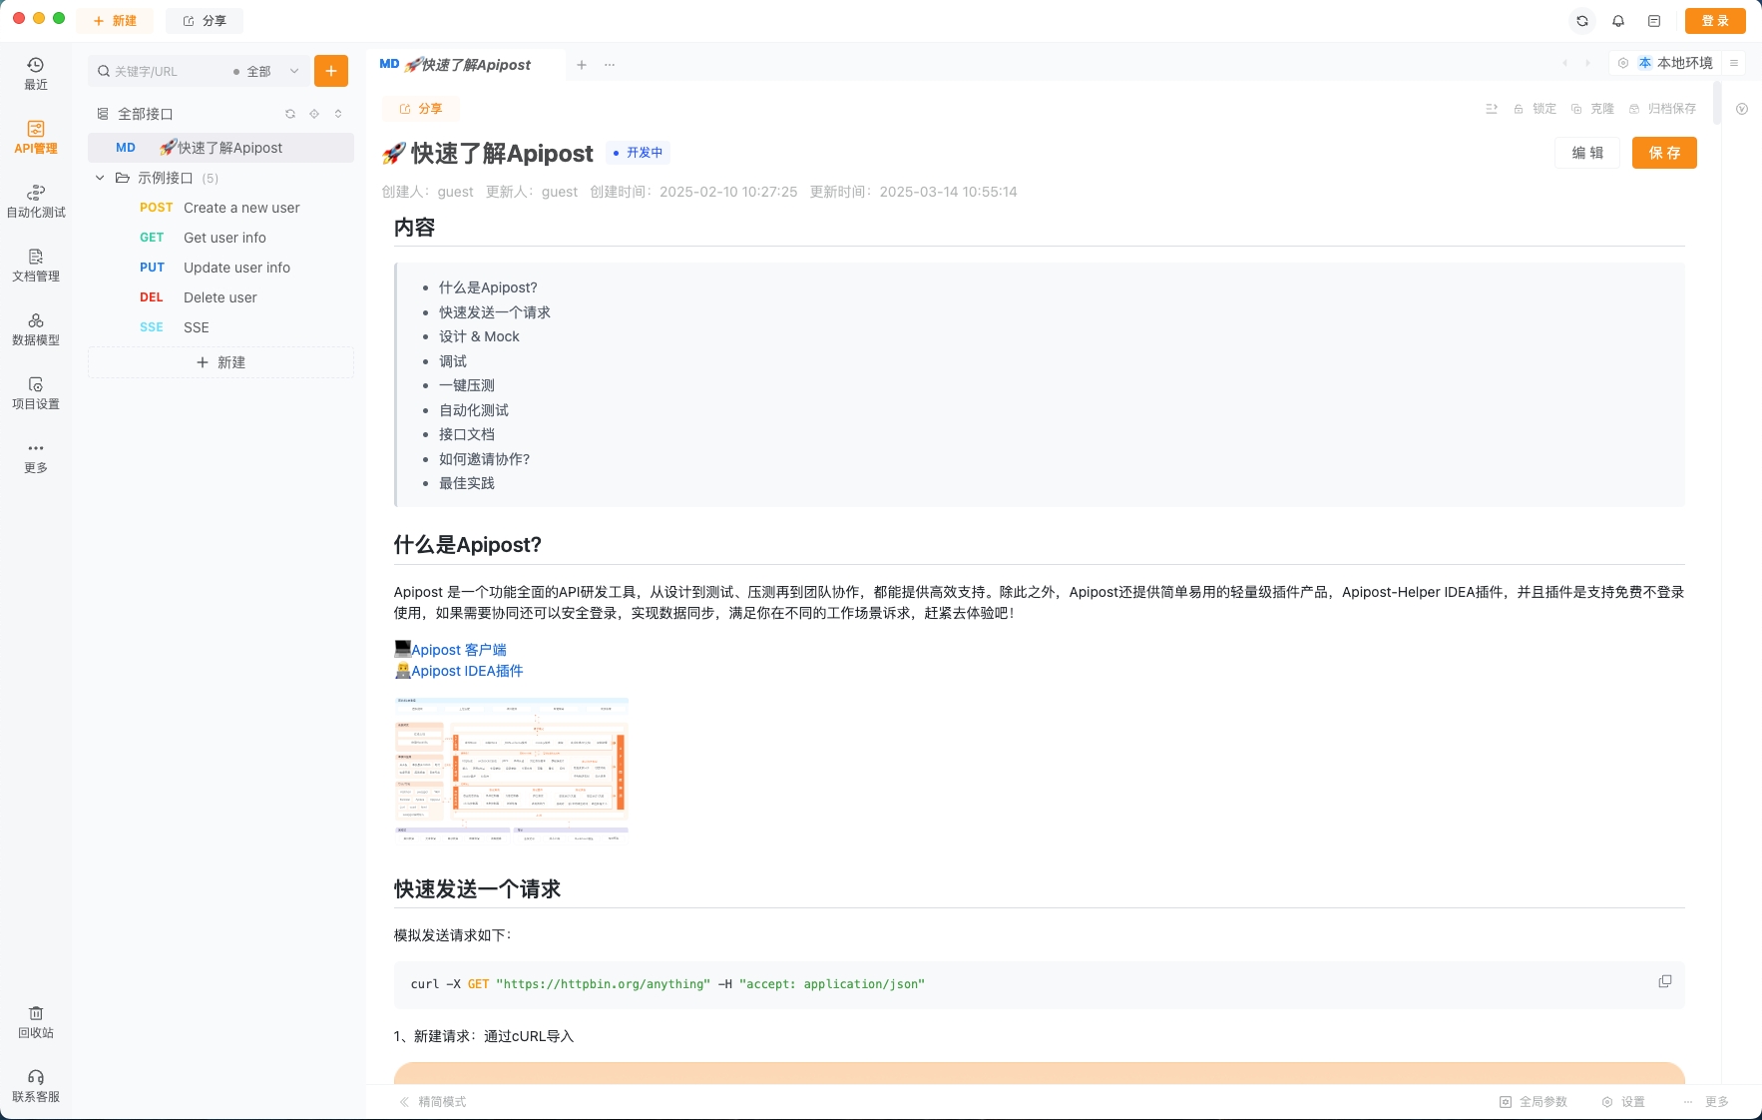Image resolution: width=1762 pixels, height=1120 pixels.
Task: Open the 回收站 recycle bin
Action: 36,1022
